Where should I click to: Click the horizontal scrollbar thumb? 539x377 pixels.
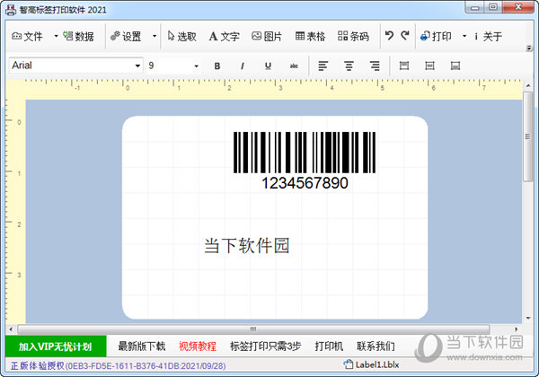pyautogui.click(x=253, y=329)
